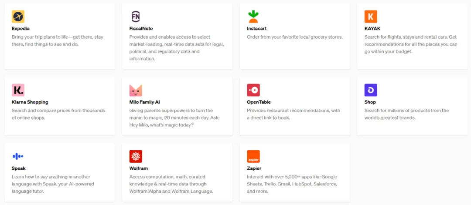Viewport: 471px width, 205px height.
Task: Click the pink Klarna K. icon
Action: (x=18, y=90)
